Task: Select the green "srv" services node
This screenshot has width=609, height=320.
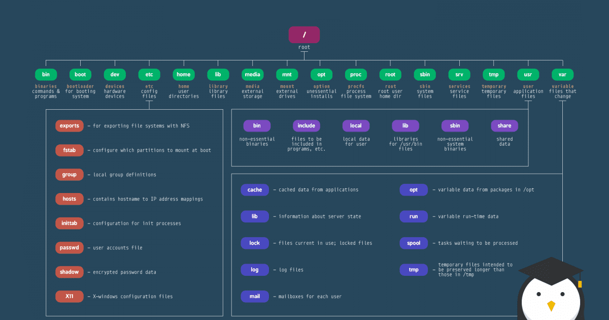Action: coord(459,75)
